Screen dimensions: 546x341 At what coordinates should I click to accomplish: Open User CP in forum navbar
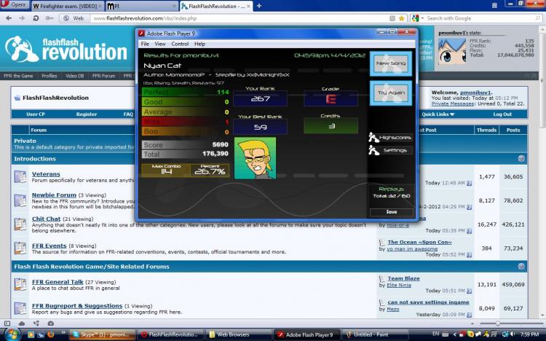click(36, 114)
